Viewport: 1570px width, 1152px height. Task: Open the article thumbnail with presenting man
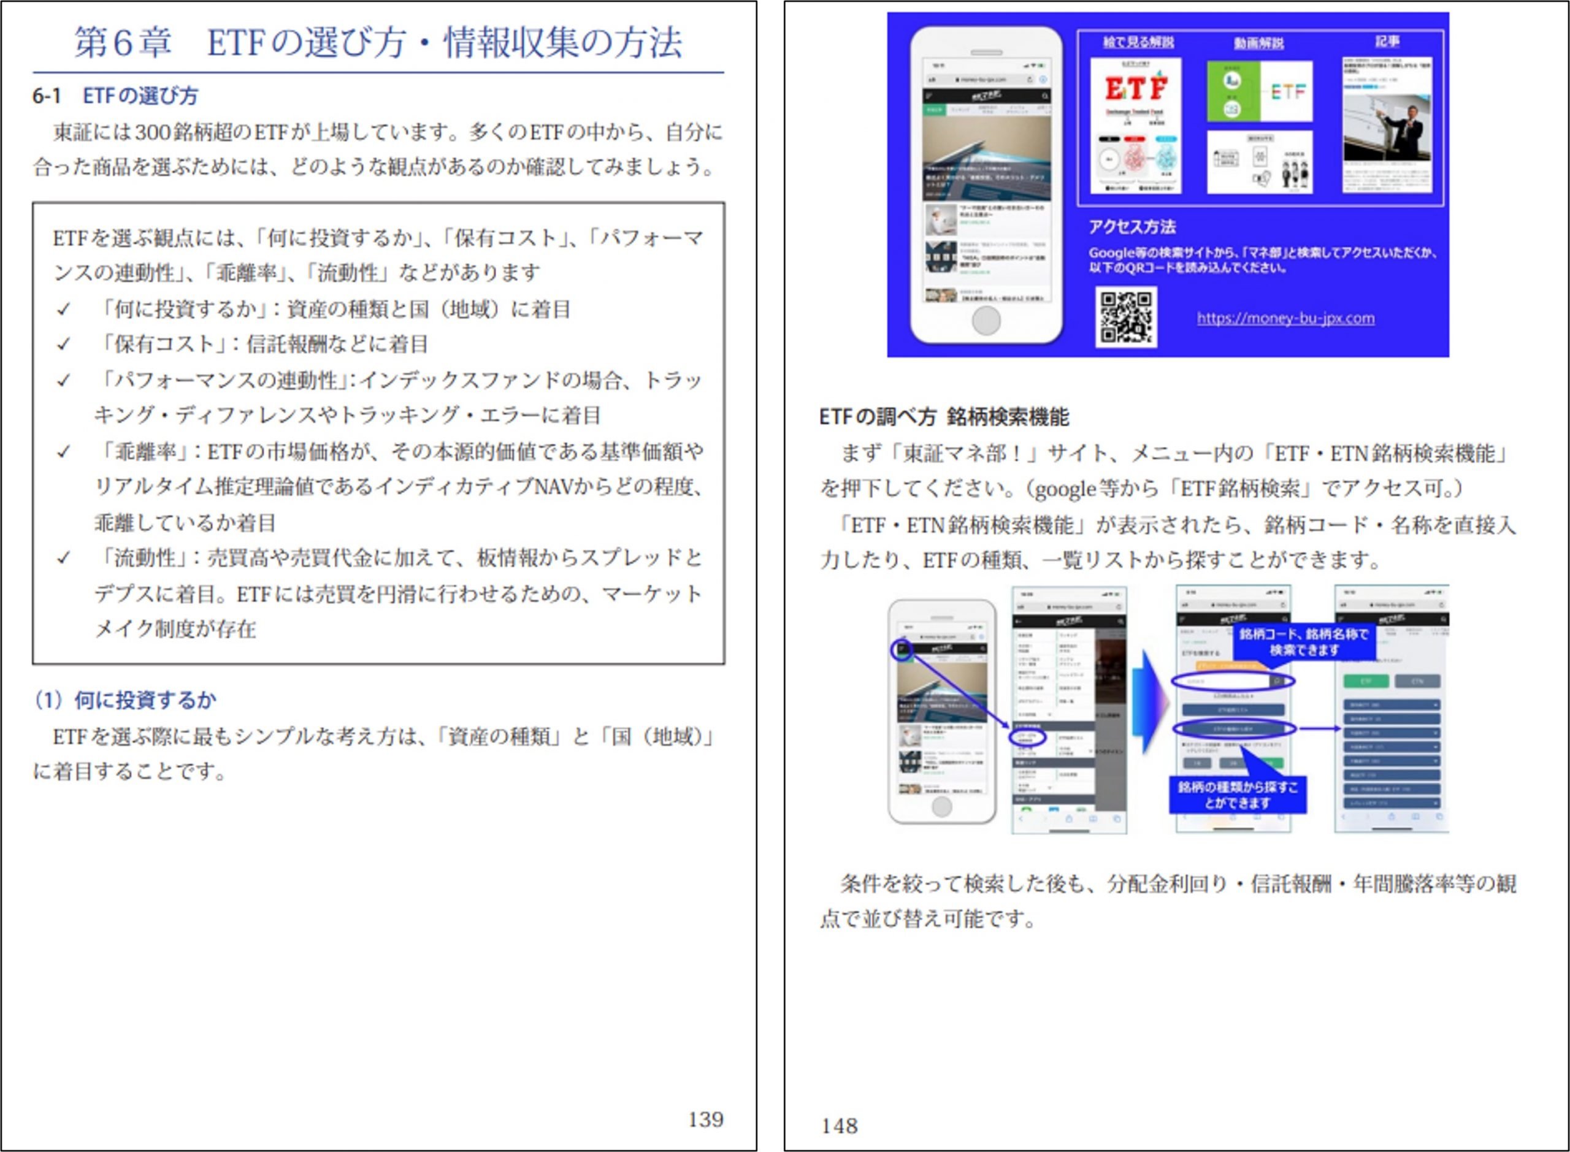tap(1387, 125)
